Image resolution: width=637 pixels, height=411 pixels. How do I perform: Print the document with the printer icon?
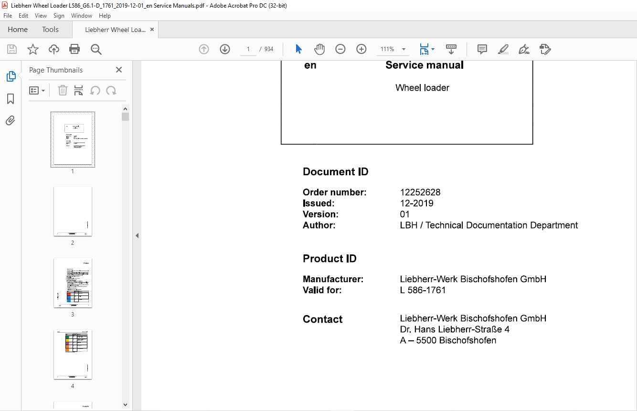pos(74,49)
